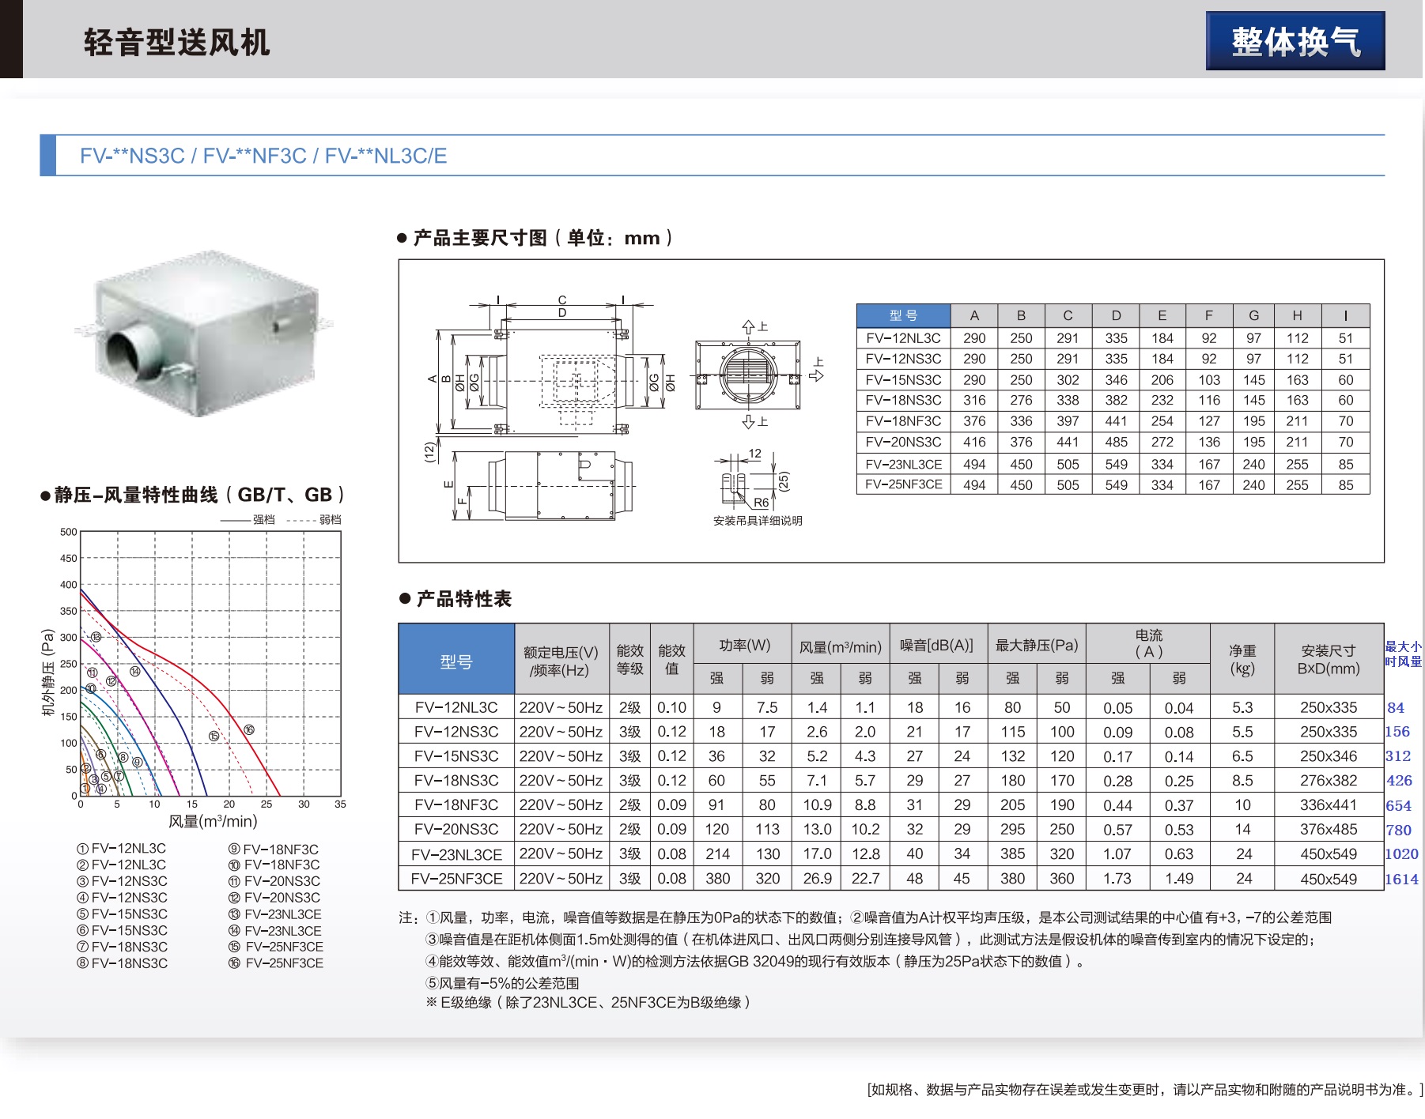This screenshot has width=1425, height=1119.
Task: Select the FV-25NF3CE cell in the characteristics table
Action: pyautogui.click(x=456, y=879)
